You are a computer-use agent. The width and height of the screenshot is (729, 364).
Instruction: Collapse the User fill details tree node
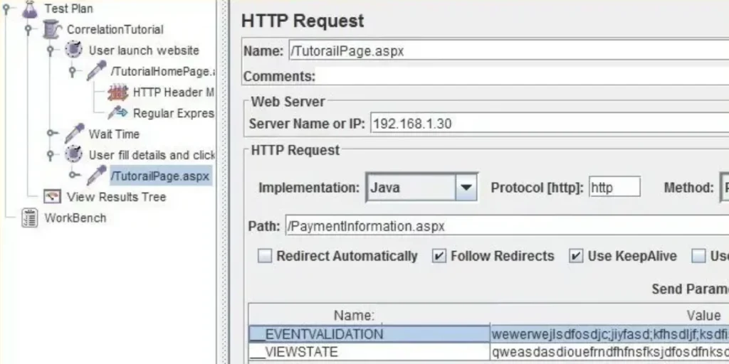tap(51, 154)
